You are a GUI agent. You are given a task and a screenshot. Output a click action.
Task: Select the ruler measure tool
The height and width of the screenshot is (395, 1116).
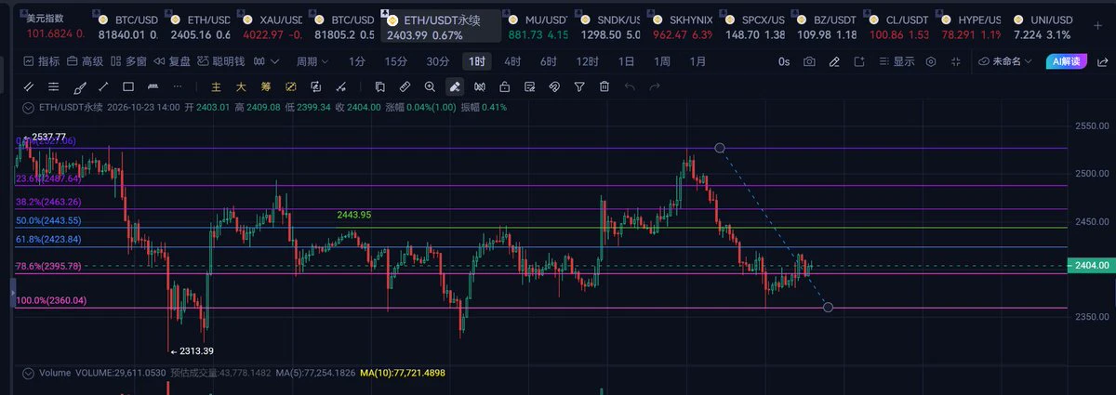pyautogui.click(x=405, y=86)
